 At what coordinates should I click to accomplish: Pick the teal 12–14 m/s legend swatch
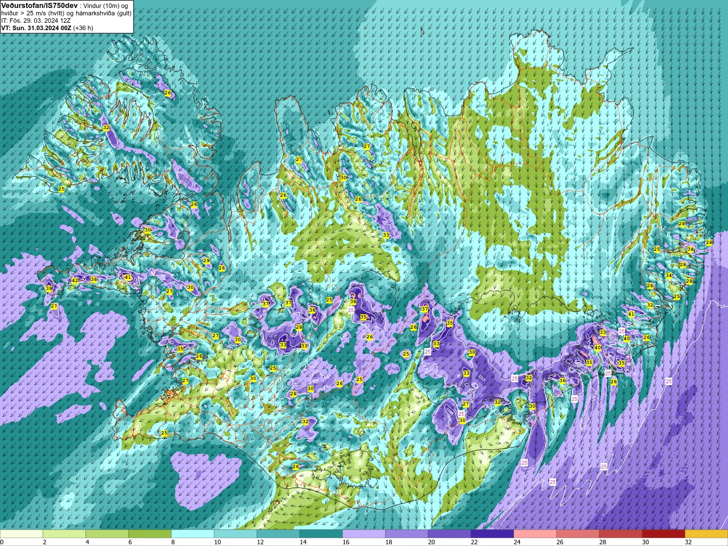point(278,534)
